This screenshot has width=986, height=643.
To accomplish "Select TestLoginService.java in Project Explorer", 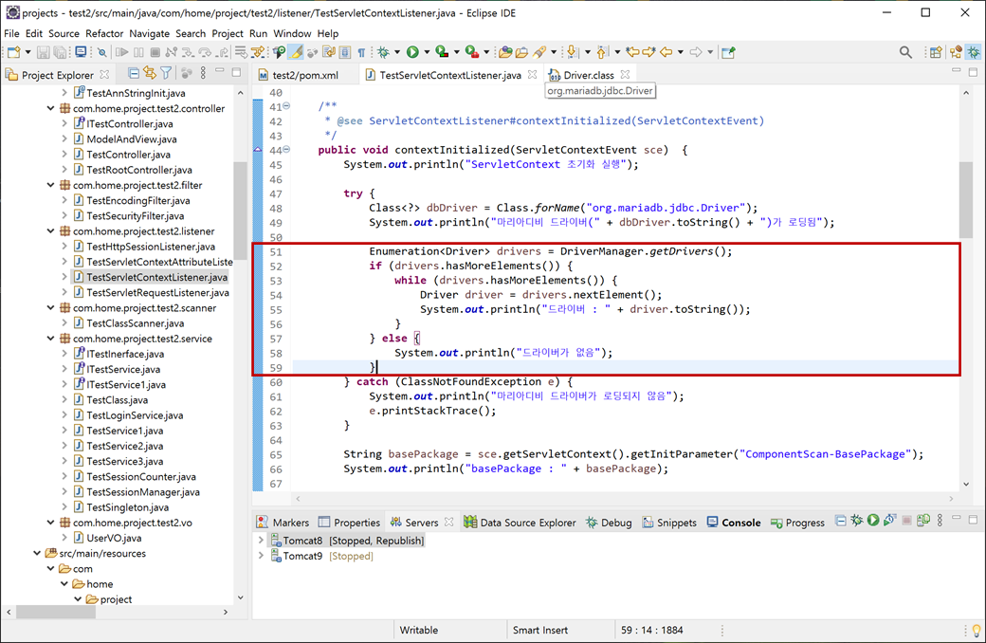I will click(x=135, y=415).
